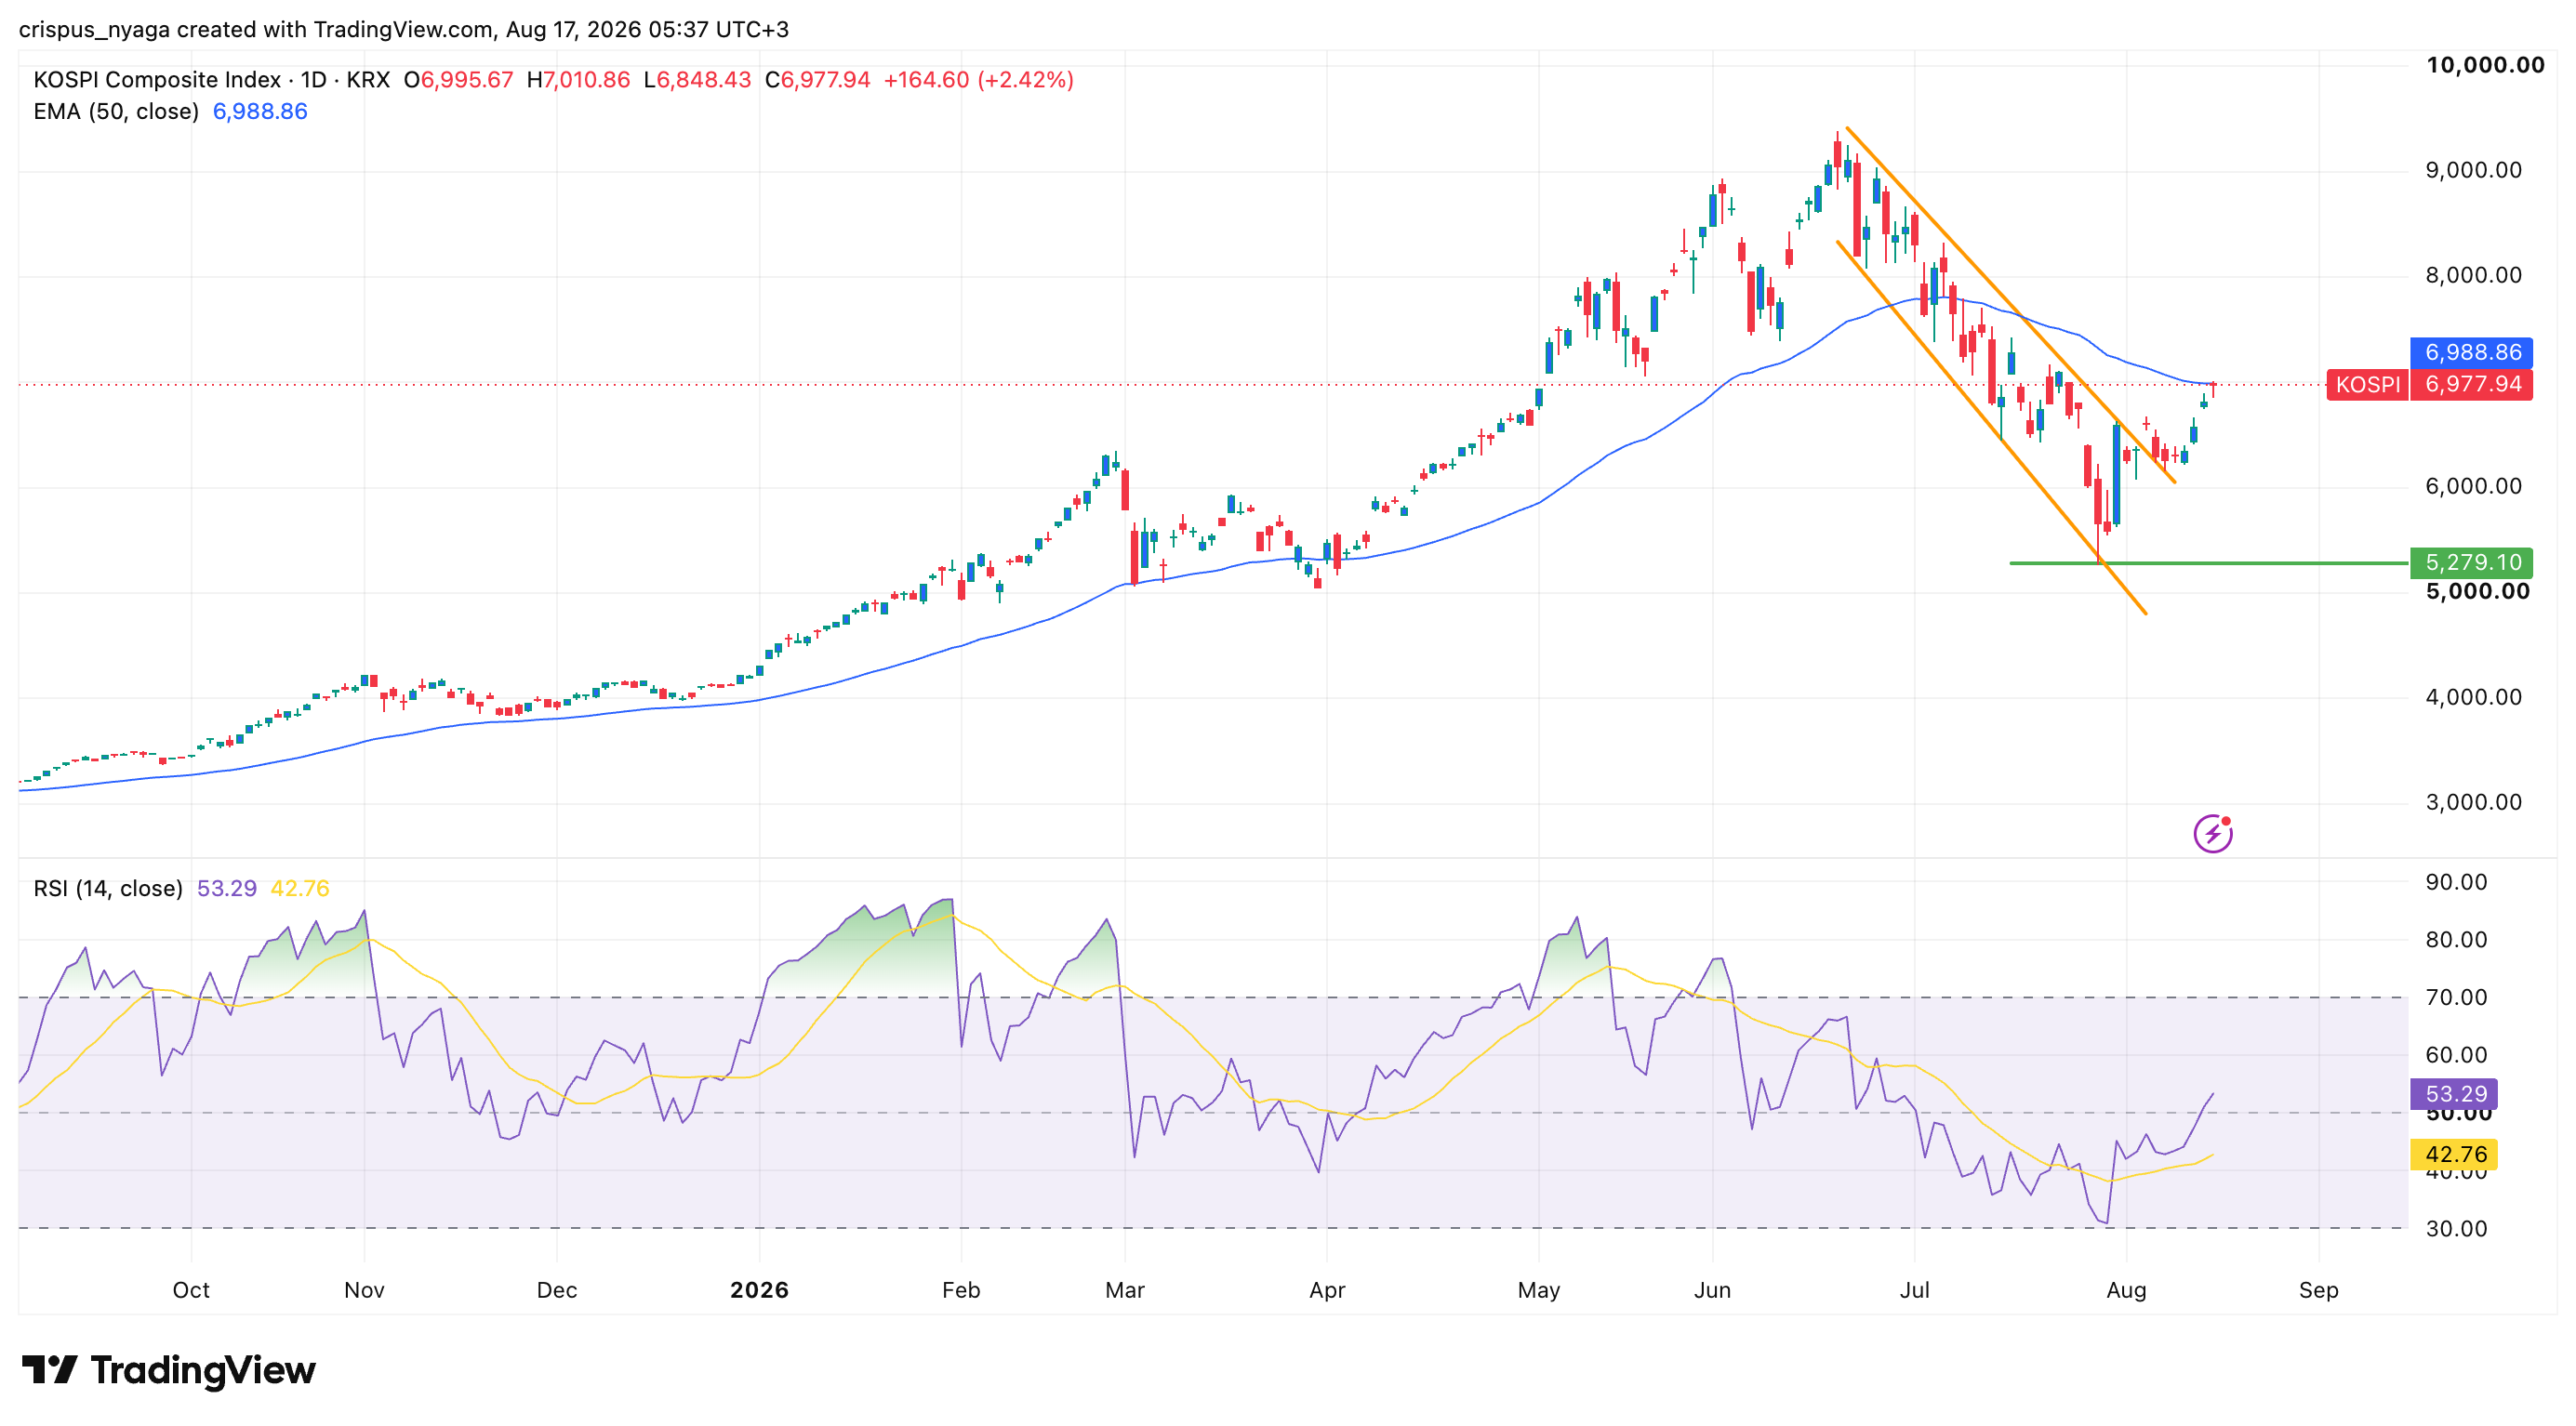
Task: Click the blue 6,988.86 EMA legend value
Action: 260,111
